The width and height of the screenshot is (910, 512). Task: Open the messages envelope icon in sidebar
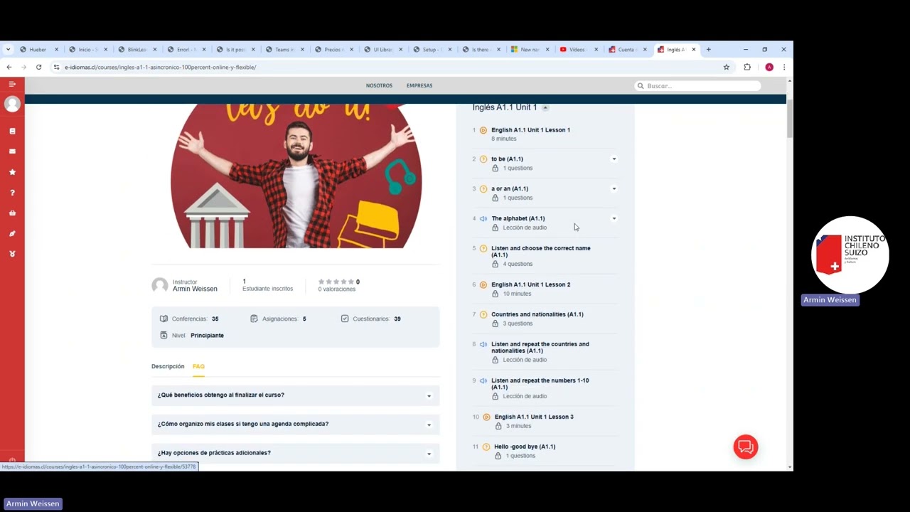point(12,151)
